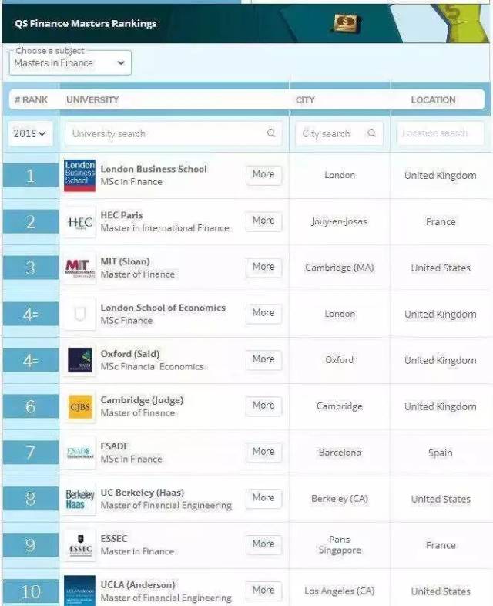The width and height of the screenshot is (493, 606).
Task: Click More for ESSEC
Action: click(263, 544)
